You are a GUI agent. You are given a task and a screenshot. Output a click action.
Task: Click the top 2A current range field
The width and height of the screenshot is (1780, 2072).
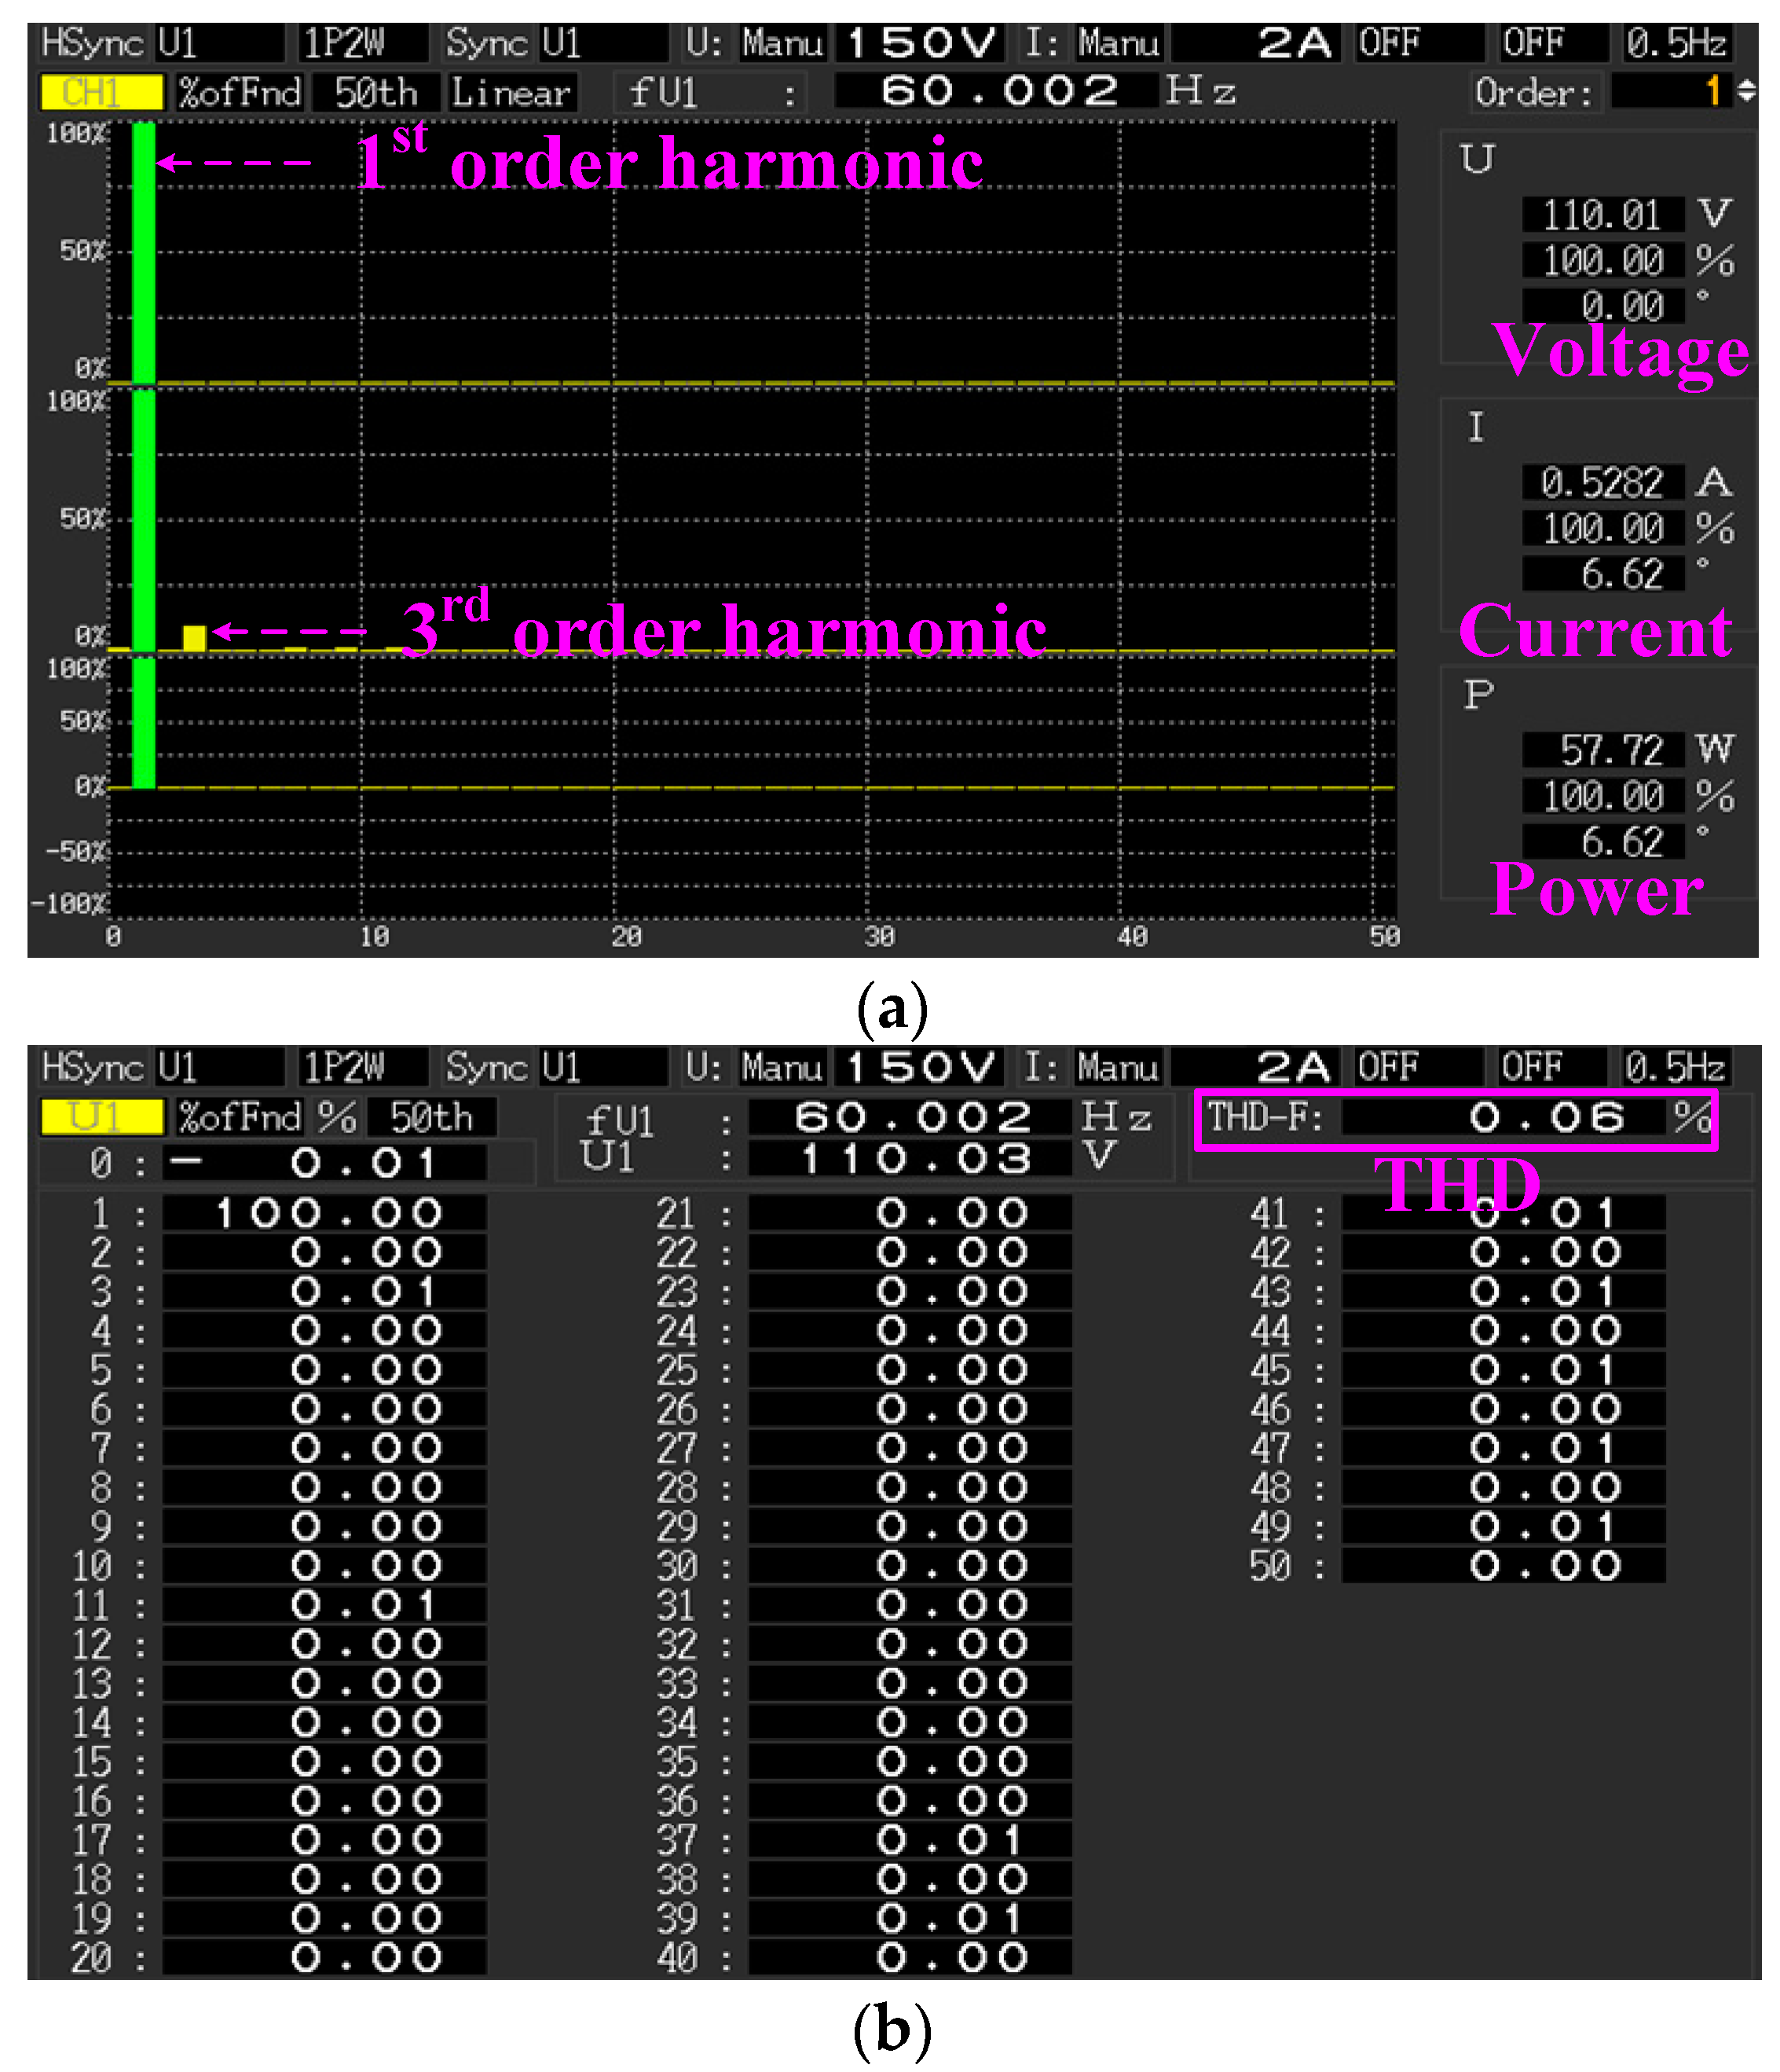1255,43
